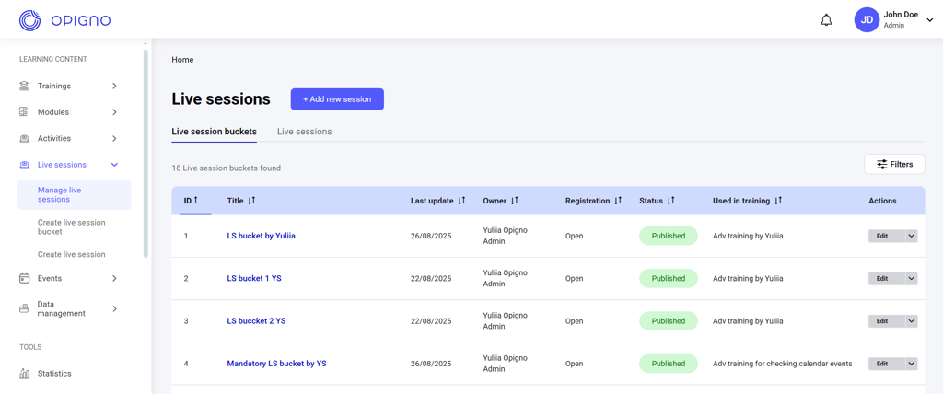This screenshot has height=394, width=943.
Task: Open the user account dropdown chevron
Action: point(930,20)
